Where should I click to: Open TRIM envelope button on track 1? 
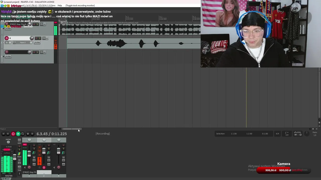8,28
